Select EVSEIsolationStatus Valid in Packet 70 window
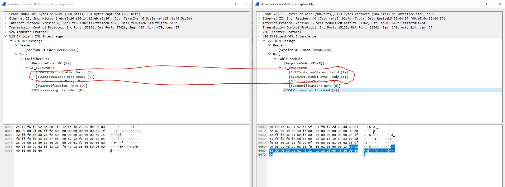The width and height of the screenshot is (505, 187). coord(318,72)
